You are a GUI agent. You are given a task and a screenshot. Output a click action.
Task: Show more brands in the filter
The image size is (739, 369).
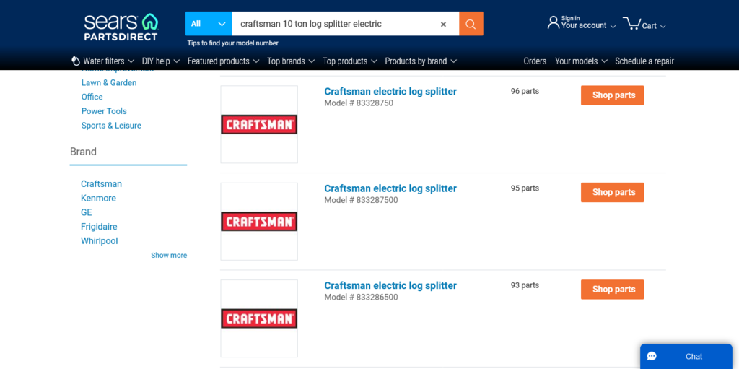click(x=168, y=256)
